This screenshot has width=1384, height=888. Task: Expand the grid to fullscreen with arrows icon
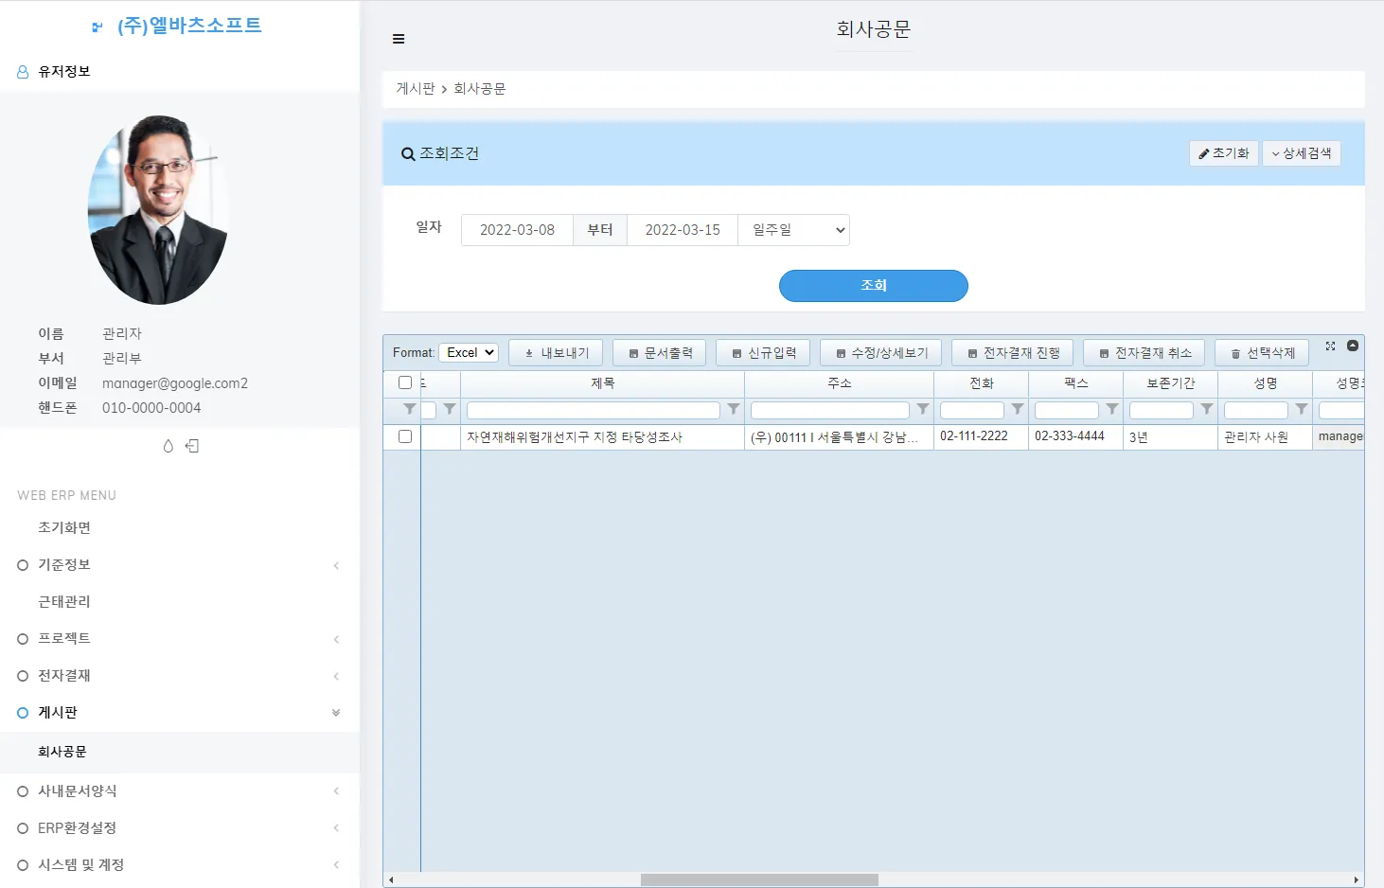click(1330, 346)
